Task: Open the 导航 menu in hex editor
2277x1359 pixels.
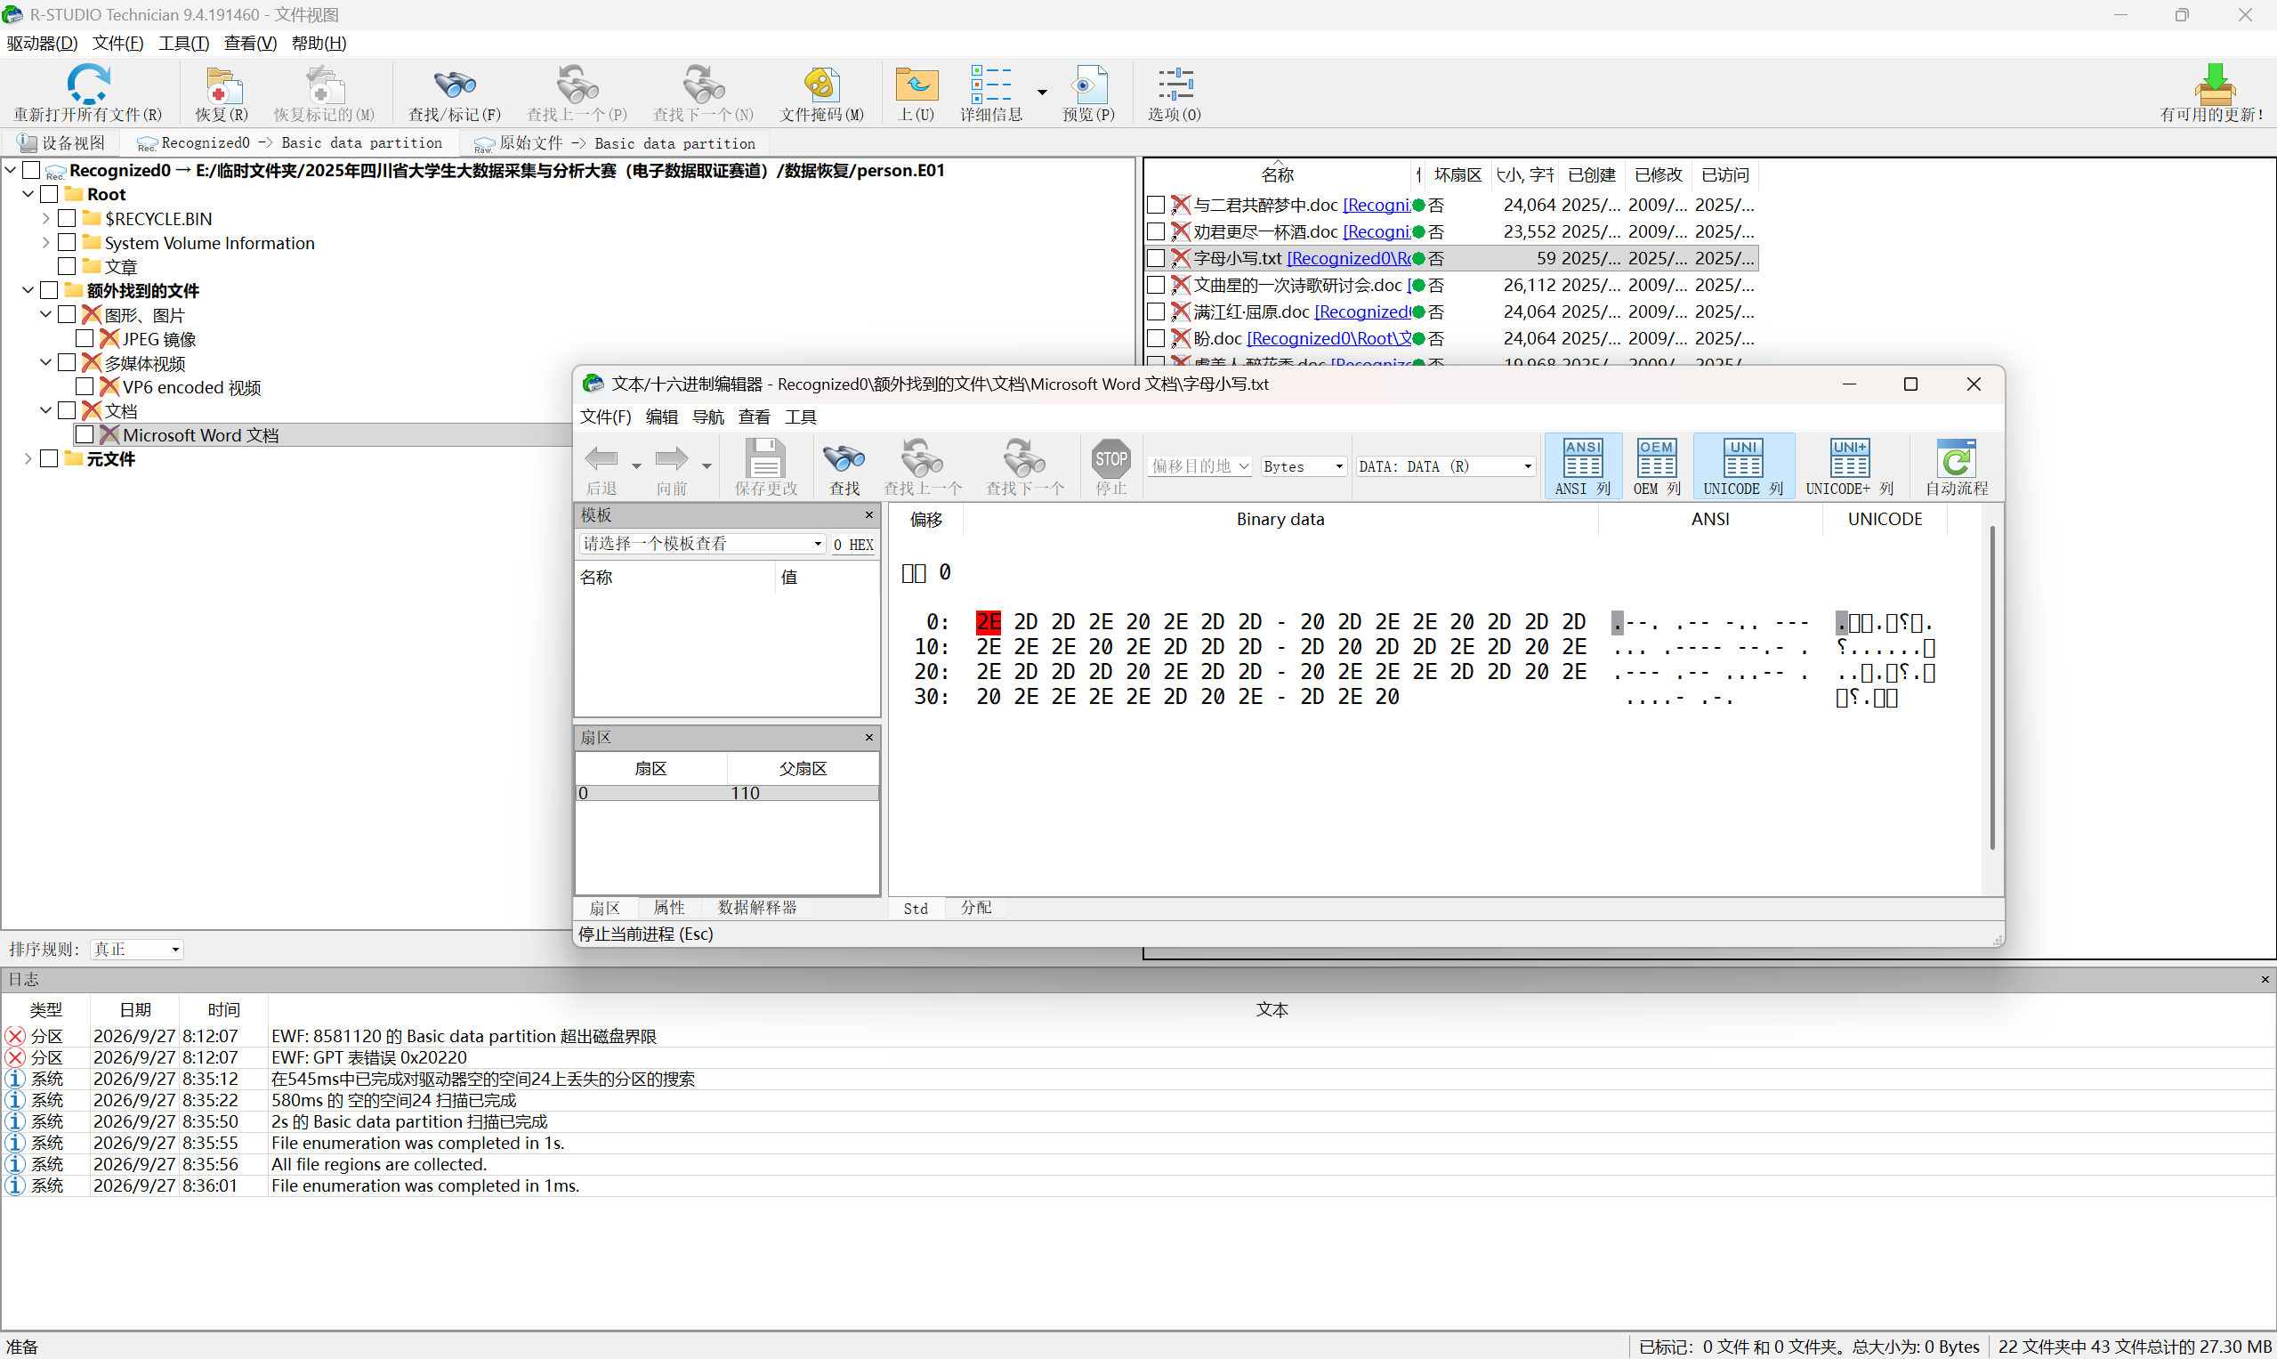Action: (x=707, y=417)
